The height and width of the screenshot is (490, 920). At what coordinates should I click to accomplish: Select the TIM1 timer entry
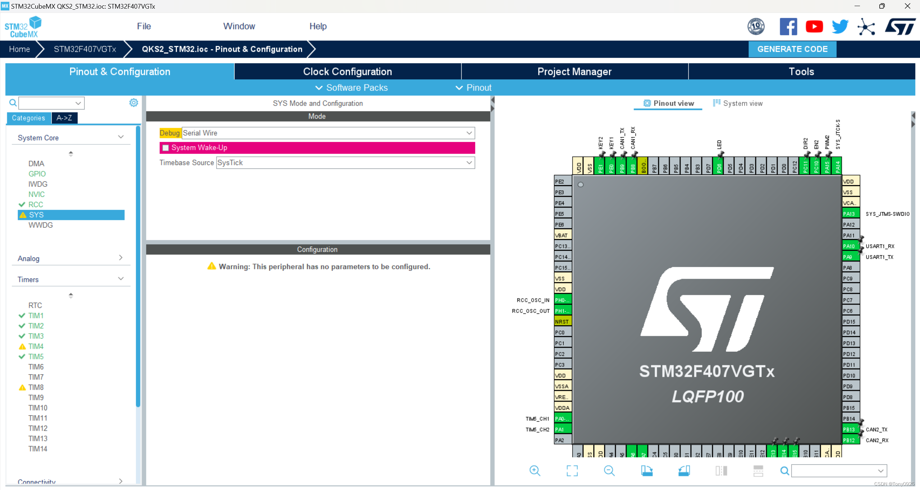coord(36,315)
